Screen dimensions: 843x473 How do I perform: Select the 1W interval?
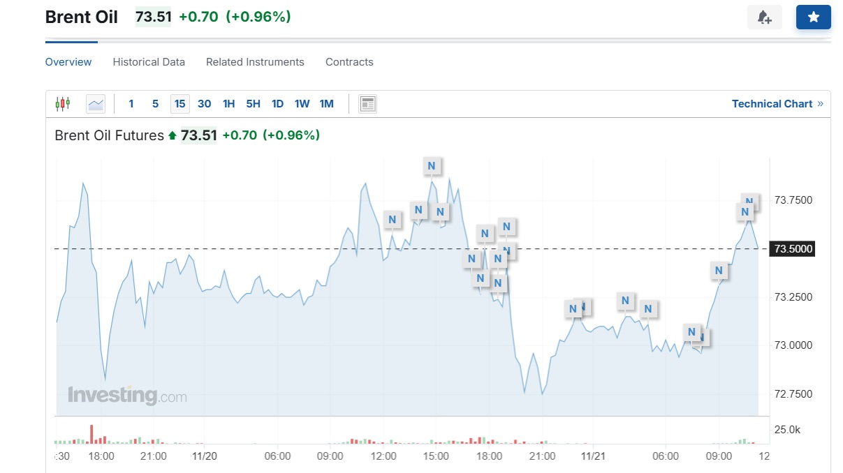click(x=302, y=104)
